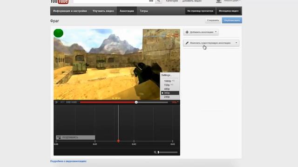Switch to Улучшить видео tab

(103, 11)
